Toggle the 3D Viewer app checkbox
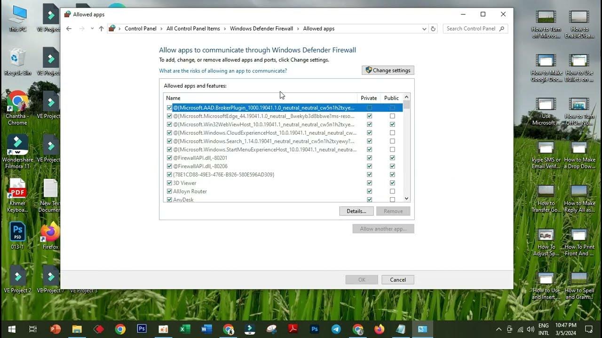This screenshot has width=602, height=338. (x=169, y=183)
